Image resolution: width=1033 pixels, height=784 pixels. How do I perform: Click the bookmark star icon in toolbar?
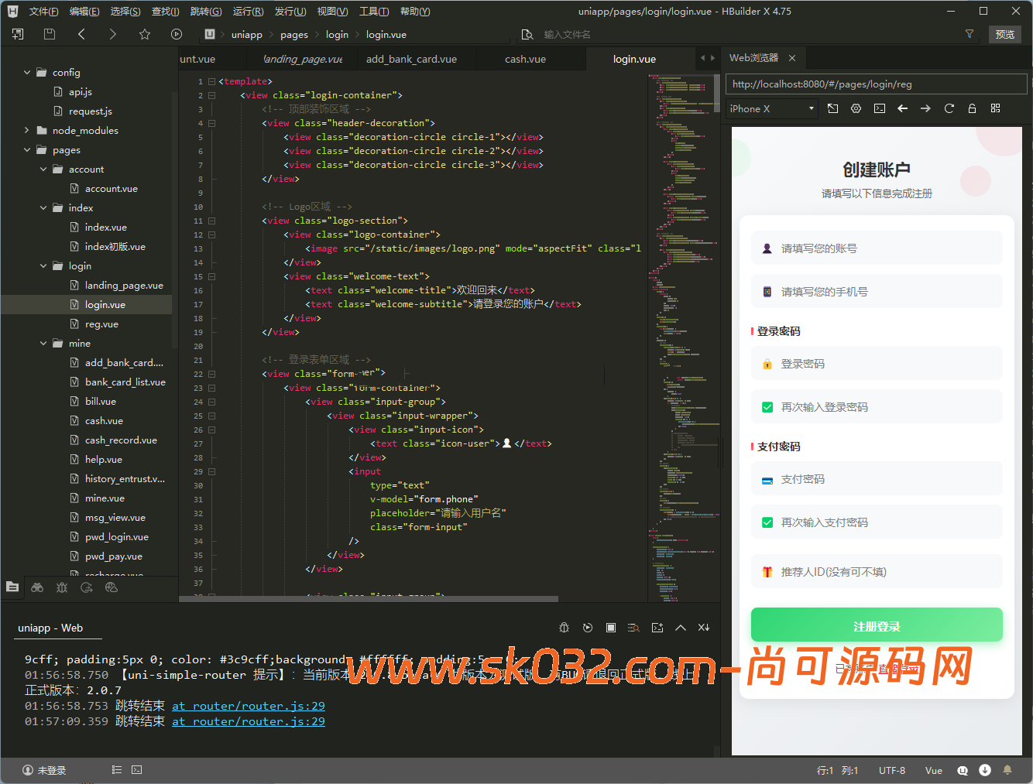(145, 34)
